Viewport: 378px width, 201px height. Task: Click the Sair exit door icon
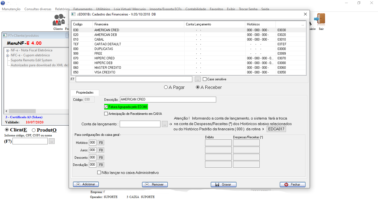click(x=321, y=19)
